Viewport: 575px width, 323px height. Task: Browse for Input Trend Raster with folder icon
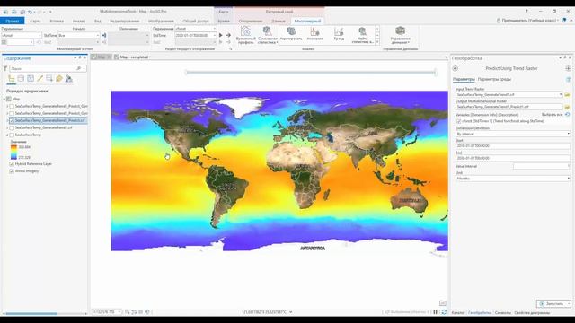point(567,94)
